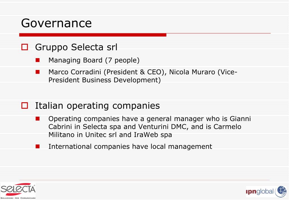Click International companies have local management text
Screen dimensions: 289x200
click(130, 147)
